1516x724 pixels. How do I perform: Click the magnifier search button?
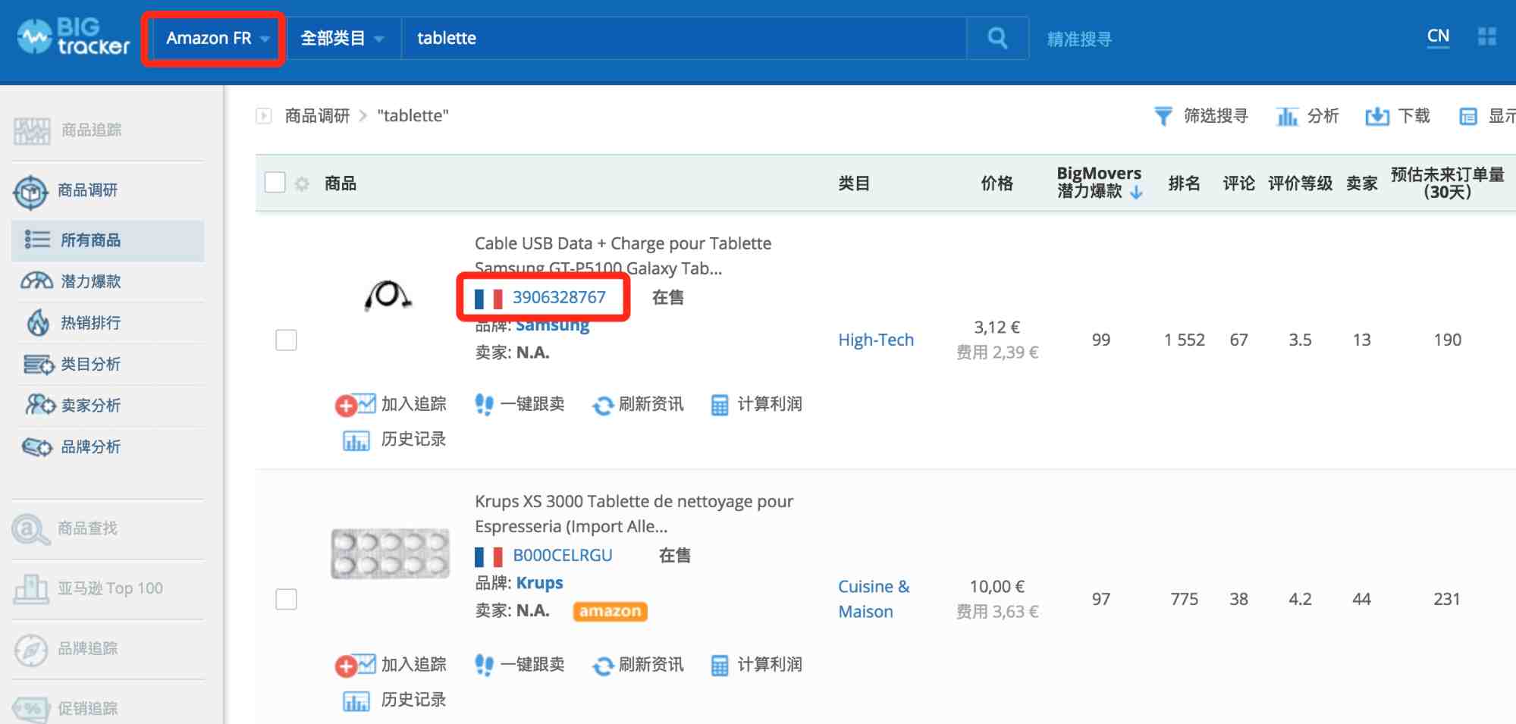pyautogui.click(x=997, y=38)
